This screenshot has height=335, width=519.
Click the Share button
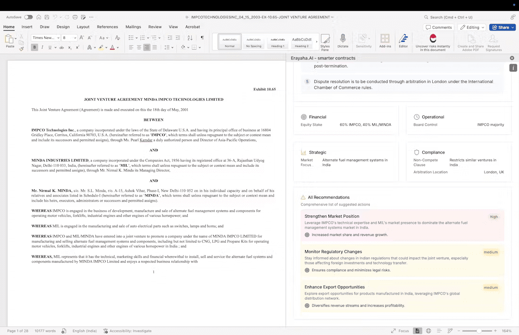click(x=502, y=27)
